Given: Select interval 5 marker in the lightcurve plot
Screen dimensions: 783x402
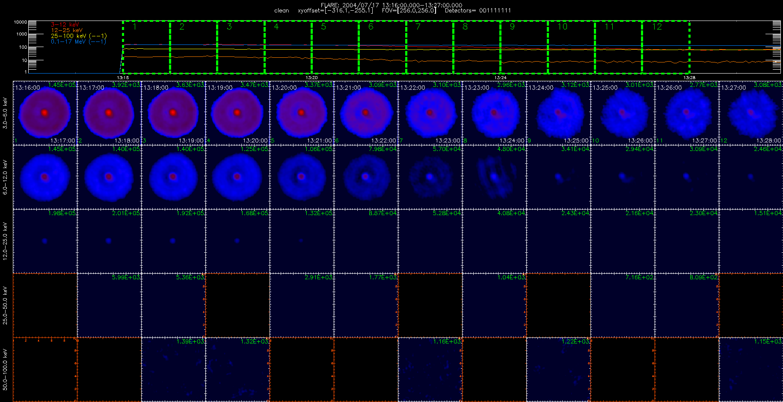Looking at the screenshot, I should (323, 27).
